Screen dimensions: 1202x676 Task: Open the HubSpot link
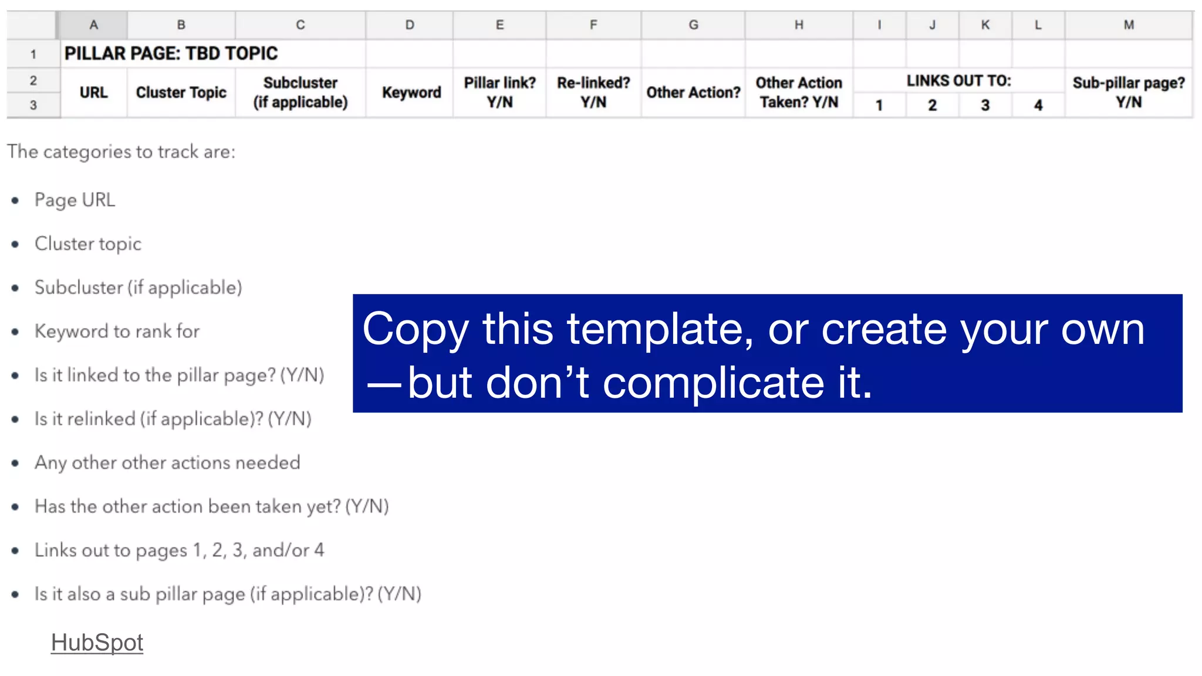[x=97, y=643]
